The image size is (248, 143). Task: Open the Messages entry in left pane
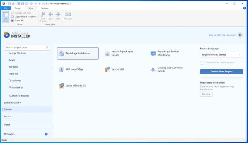[9, 134]
